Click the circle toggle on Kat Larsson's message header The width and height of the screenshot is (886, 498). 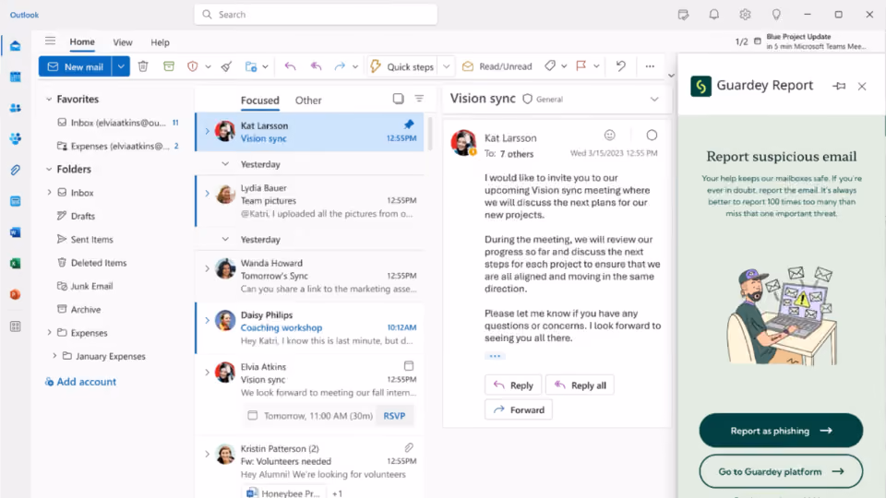(652, 135)
